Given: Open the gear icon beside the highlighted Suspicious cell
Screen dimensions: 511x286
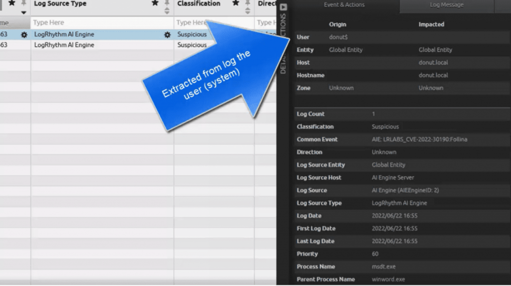Looking at the screenshot, I should [x=167, y=34].
